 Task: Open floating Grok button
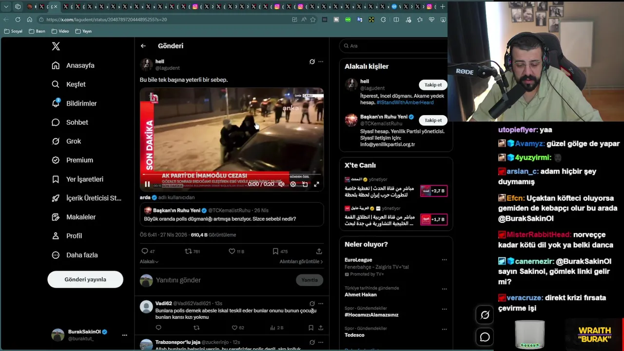[485, 315]
